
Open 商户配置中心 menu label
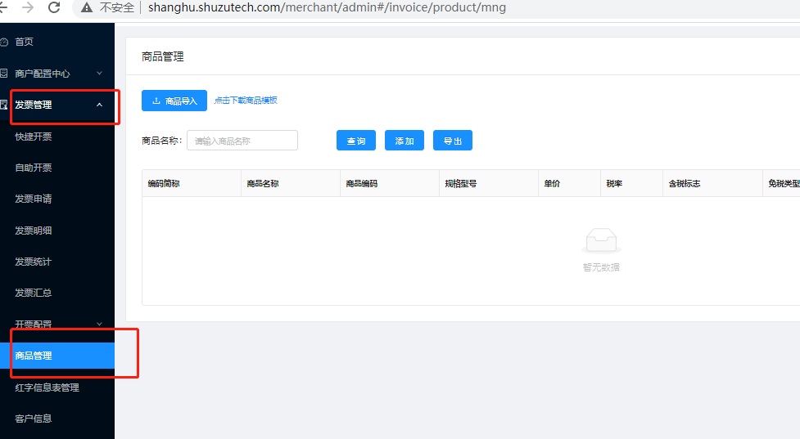tap(43, 74)
